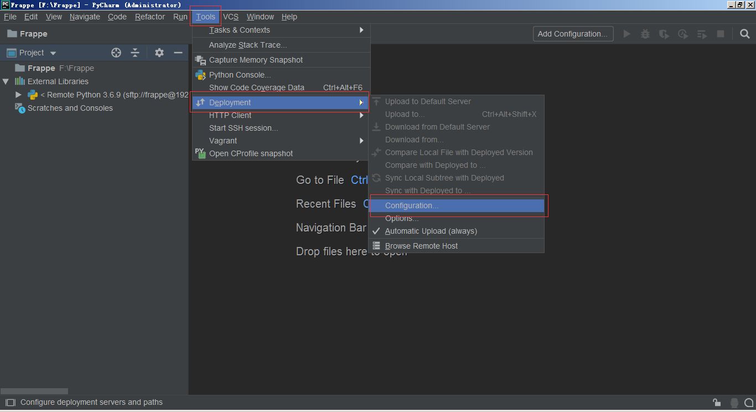
Task: Click the tool window toggle icon in status bar
Action: (x=10, y=403)
